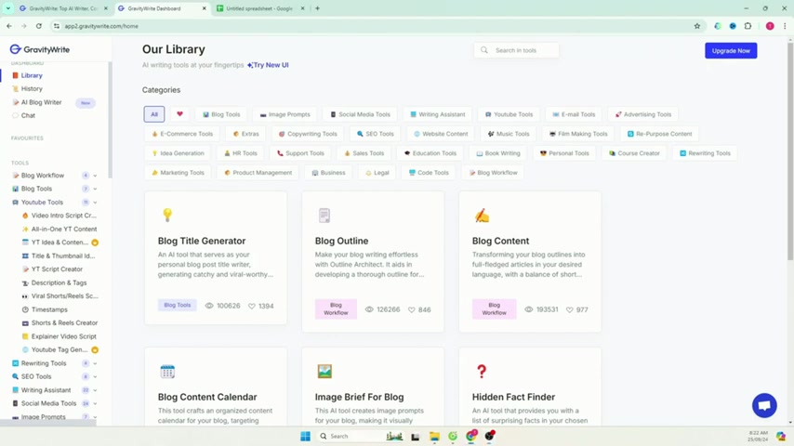Viewport: 794px width, 446px height.
Task: Expand the Writing Assistant sidebar group
Action: click(x=95, y=390)
